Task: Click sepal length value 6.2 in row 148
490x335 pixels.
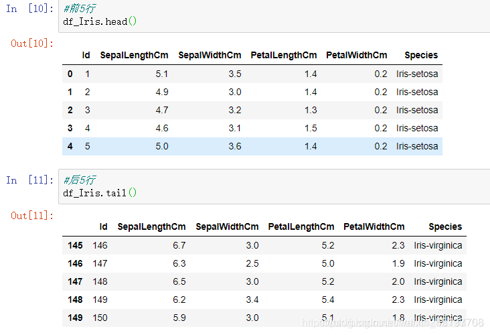Action: point(179,299)
